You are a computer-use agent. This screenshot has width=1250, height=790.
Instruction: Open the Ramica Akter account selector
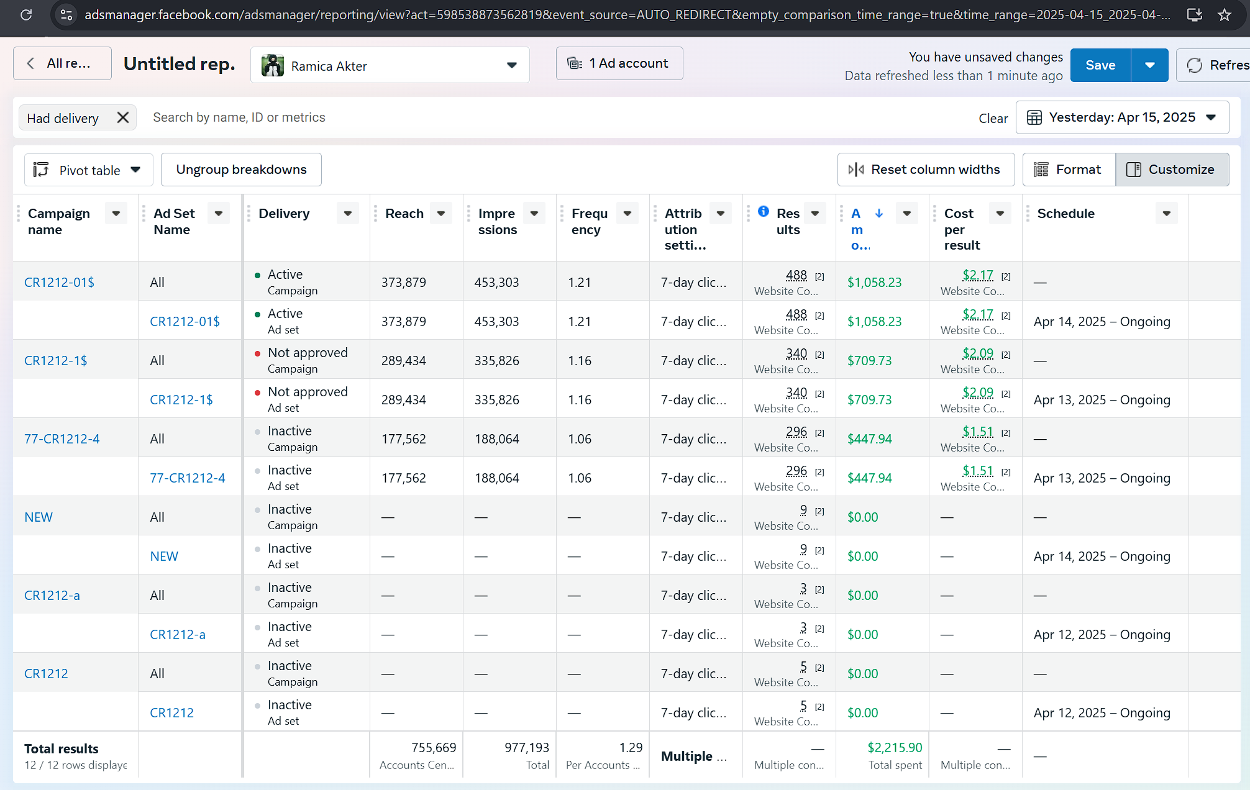pos(390,65)
